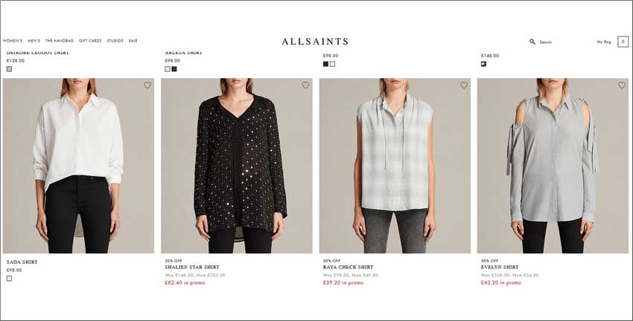Open the Men's menu

pos(34,41)
